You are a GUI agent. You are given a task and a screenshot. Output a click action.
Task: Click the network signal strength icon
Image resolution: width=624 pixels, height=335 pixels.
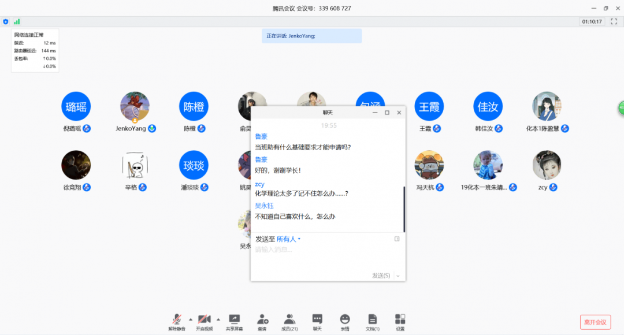[x=17, y=21]
